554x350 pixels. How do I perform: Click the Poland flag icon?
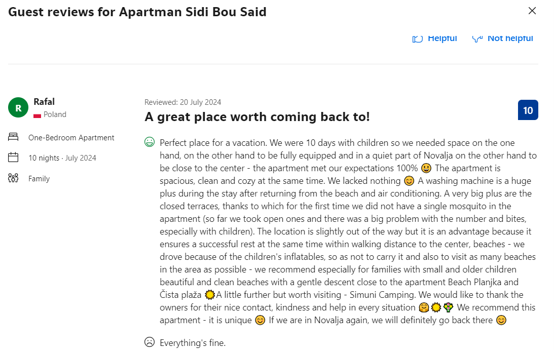coord(37,115)
